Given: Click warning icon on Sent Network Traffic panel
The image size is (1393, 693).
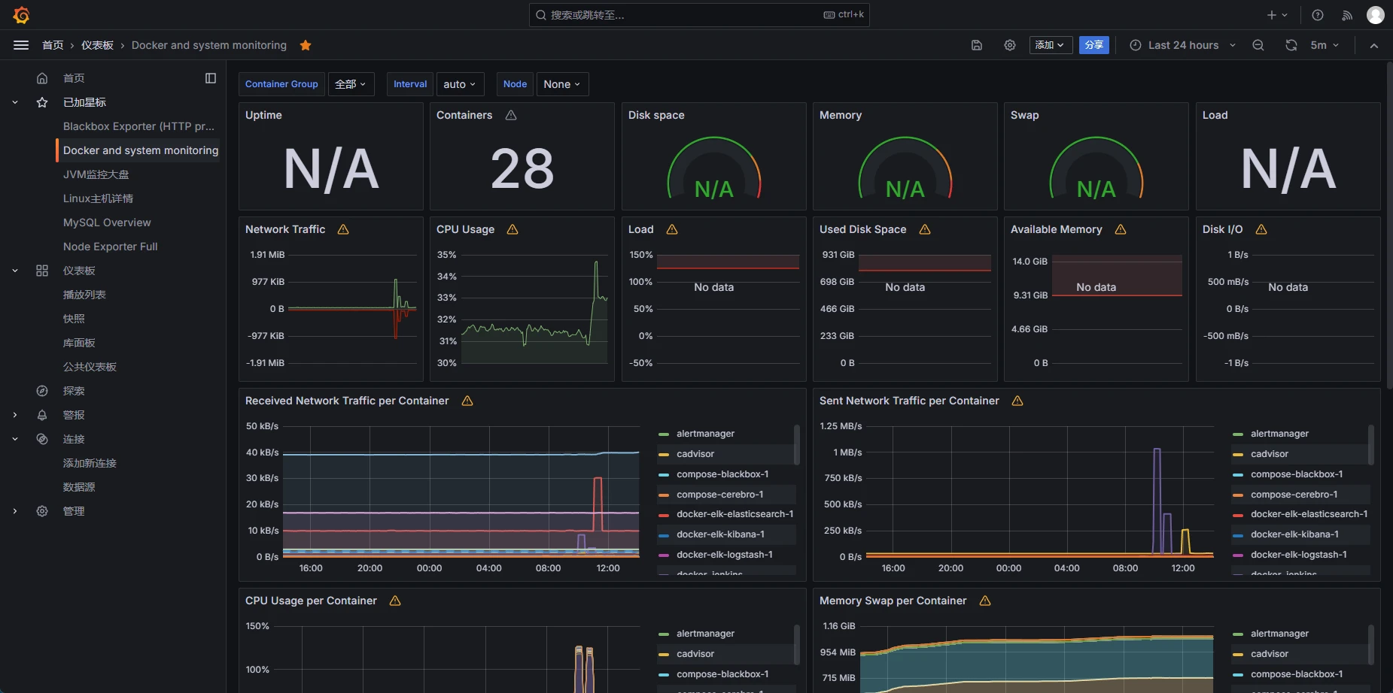Looking at the screenshot, I should pos(1017,401).
